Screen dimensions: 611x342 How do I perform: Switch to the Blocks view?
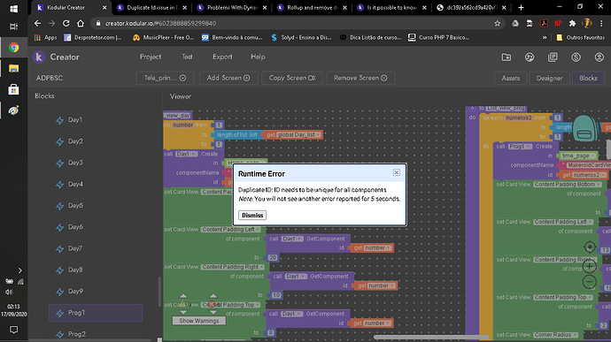tap(588, 78)
